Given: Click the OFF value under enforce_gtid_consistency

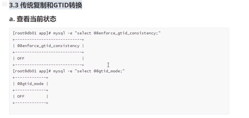Looking at the screenshot, I should [x=21, y=58].
